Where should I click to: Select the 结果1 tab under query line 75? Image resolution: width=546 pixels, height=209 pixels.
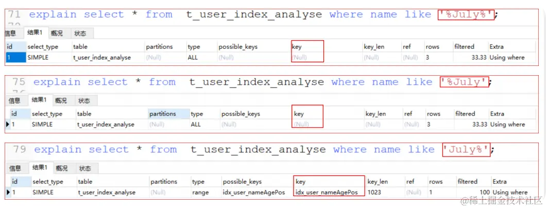39,100
